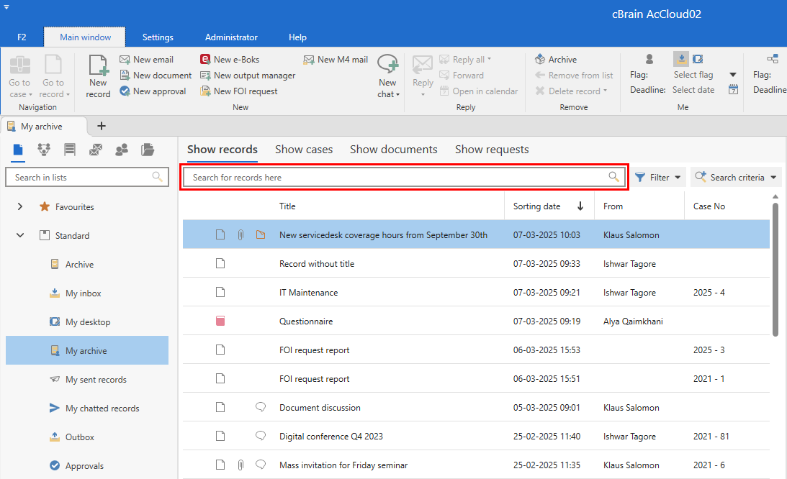
Task: Switch to the Show cases tab
Action: click(304, 150)
